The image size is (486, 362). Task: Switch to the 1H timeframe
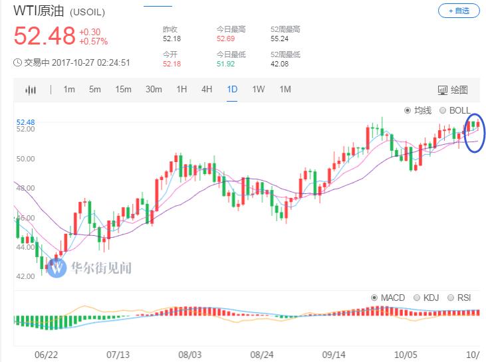182,90
